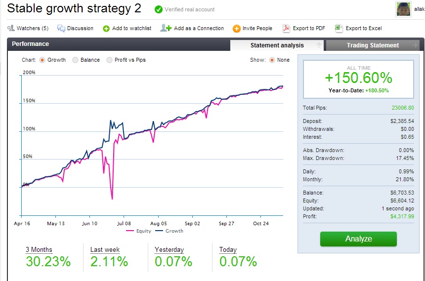Click the green Verified real account checkmark
Viewport: 425px width, 281px height.
click(158, 9)
